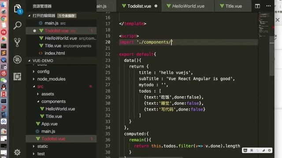The height and width of the screenshot is (158, 282).
Task: Switch to the Title.vue tab
Action: 233,6
